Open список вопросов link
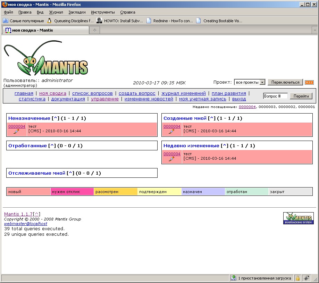Screen dimensions: 319x283 pos(92,93)
